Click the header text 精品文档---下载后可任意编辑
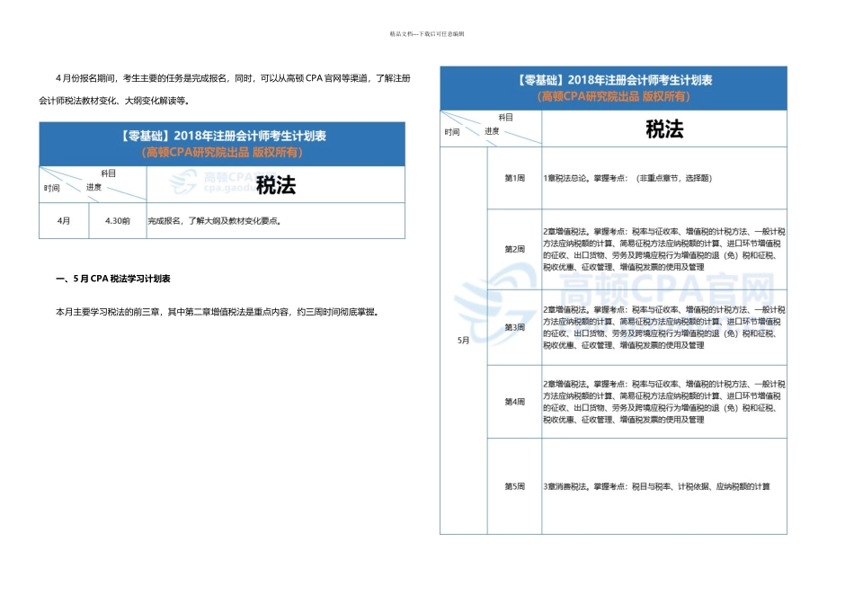854x604 pixels. (x=426, y=34)
